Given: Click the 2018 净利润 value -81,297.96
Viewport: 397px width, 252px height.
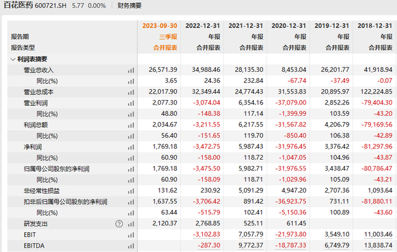Looking at the screenshot, I should click(x=377, y=147).
